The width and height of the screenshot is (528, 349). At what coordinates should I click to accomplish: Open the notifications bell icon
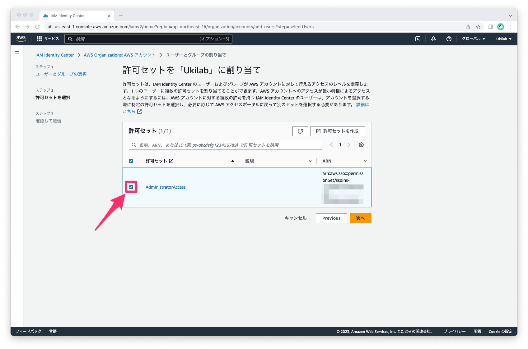(x=433, y=39)
